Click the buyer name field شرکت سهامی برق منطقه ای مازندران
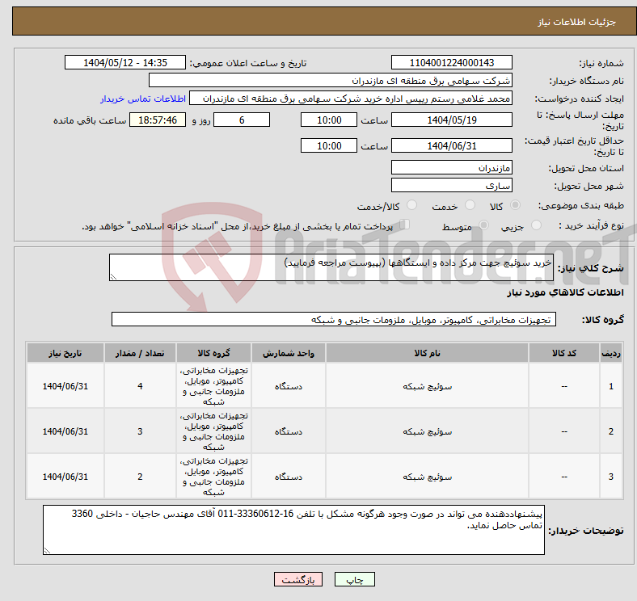The image size is (637, 601). click(x=331, y=81)
